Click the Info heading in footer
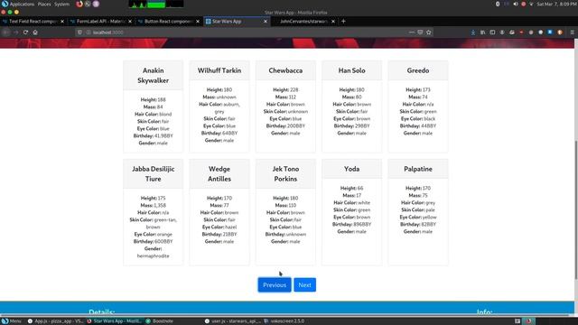578x325 pixels. [484, 312]
